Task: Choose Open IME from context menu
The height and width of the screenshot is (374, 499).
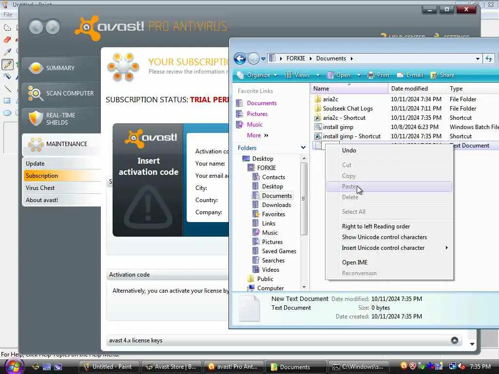Action: [x=389, y=262]
